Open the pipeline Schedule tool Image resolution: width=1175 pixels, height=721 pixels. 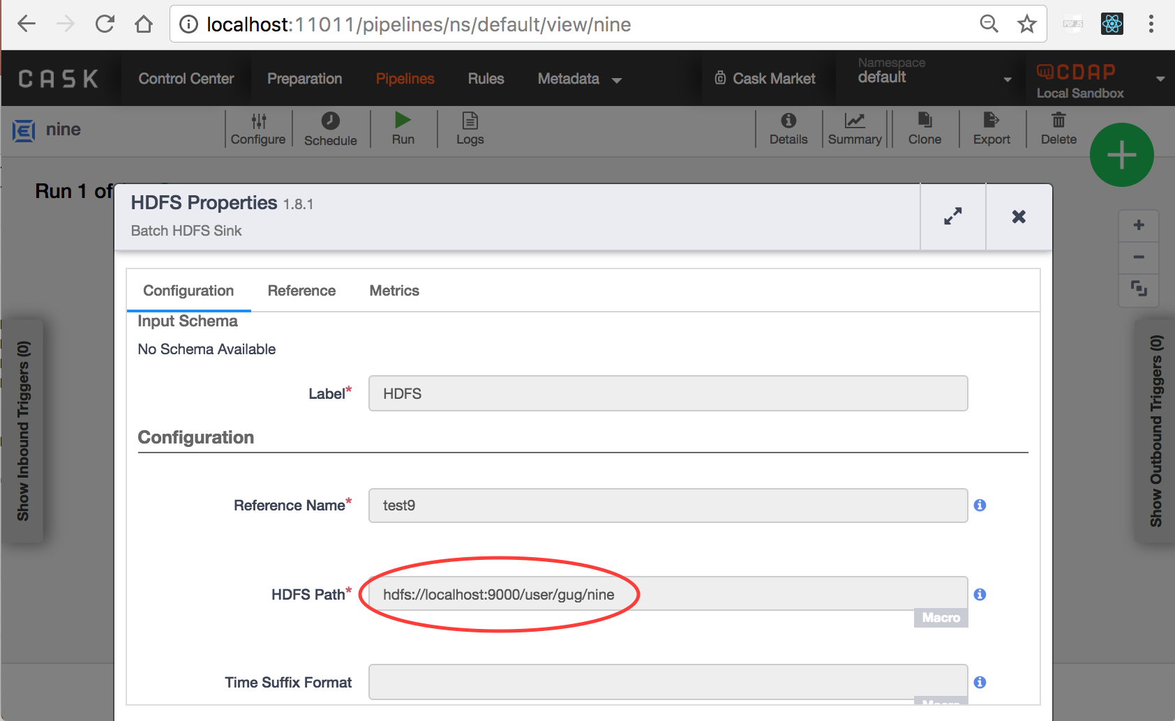[x=331, y=129]
